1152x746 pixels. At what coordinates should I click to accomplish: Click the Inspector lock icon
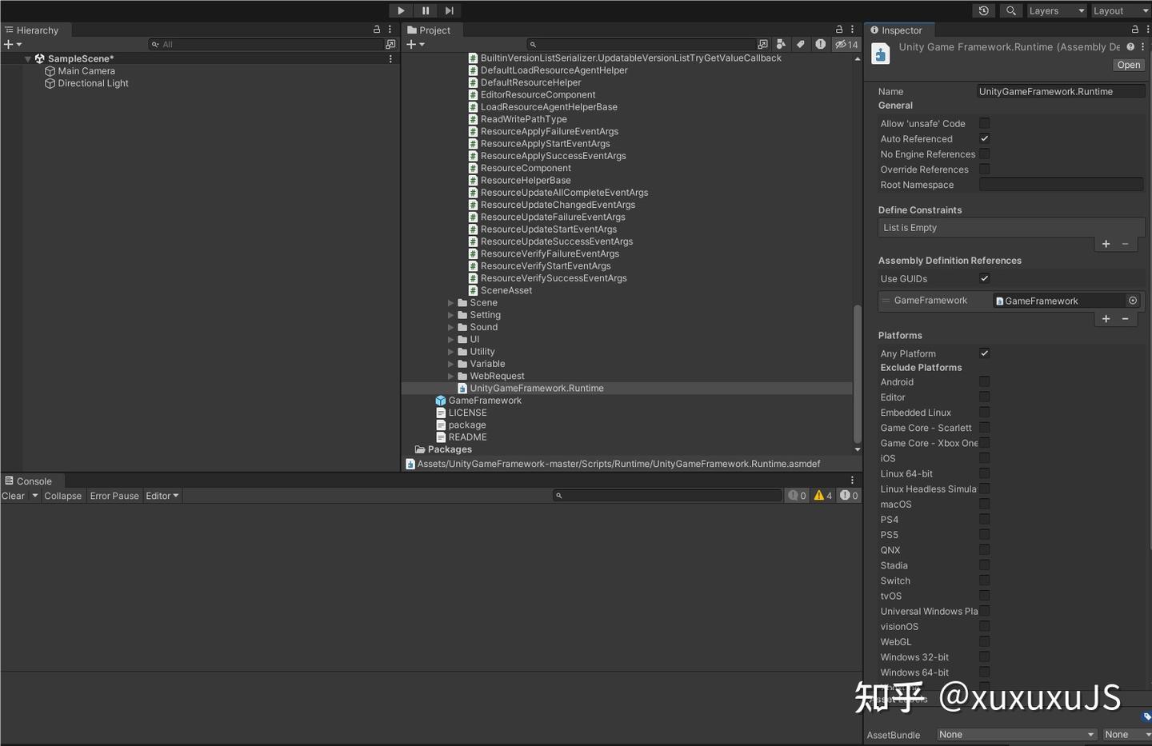click(x=1134, y=29)
